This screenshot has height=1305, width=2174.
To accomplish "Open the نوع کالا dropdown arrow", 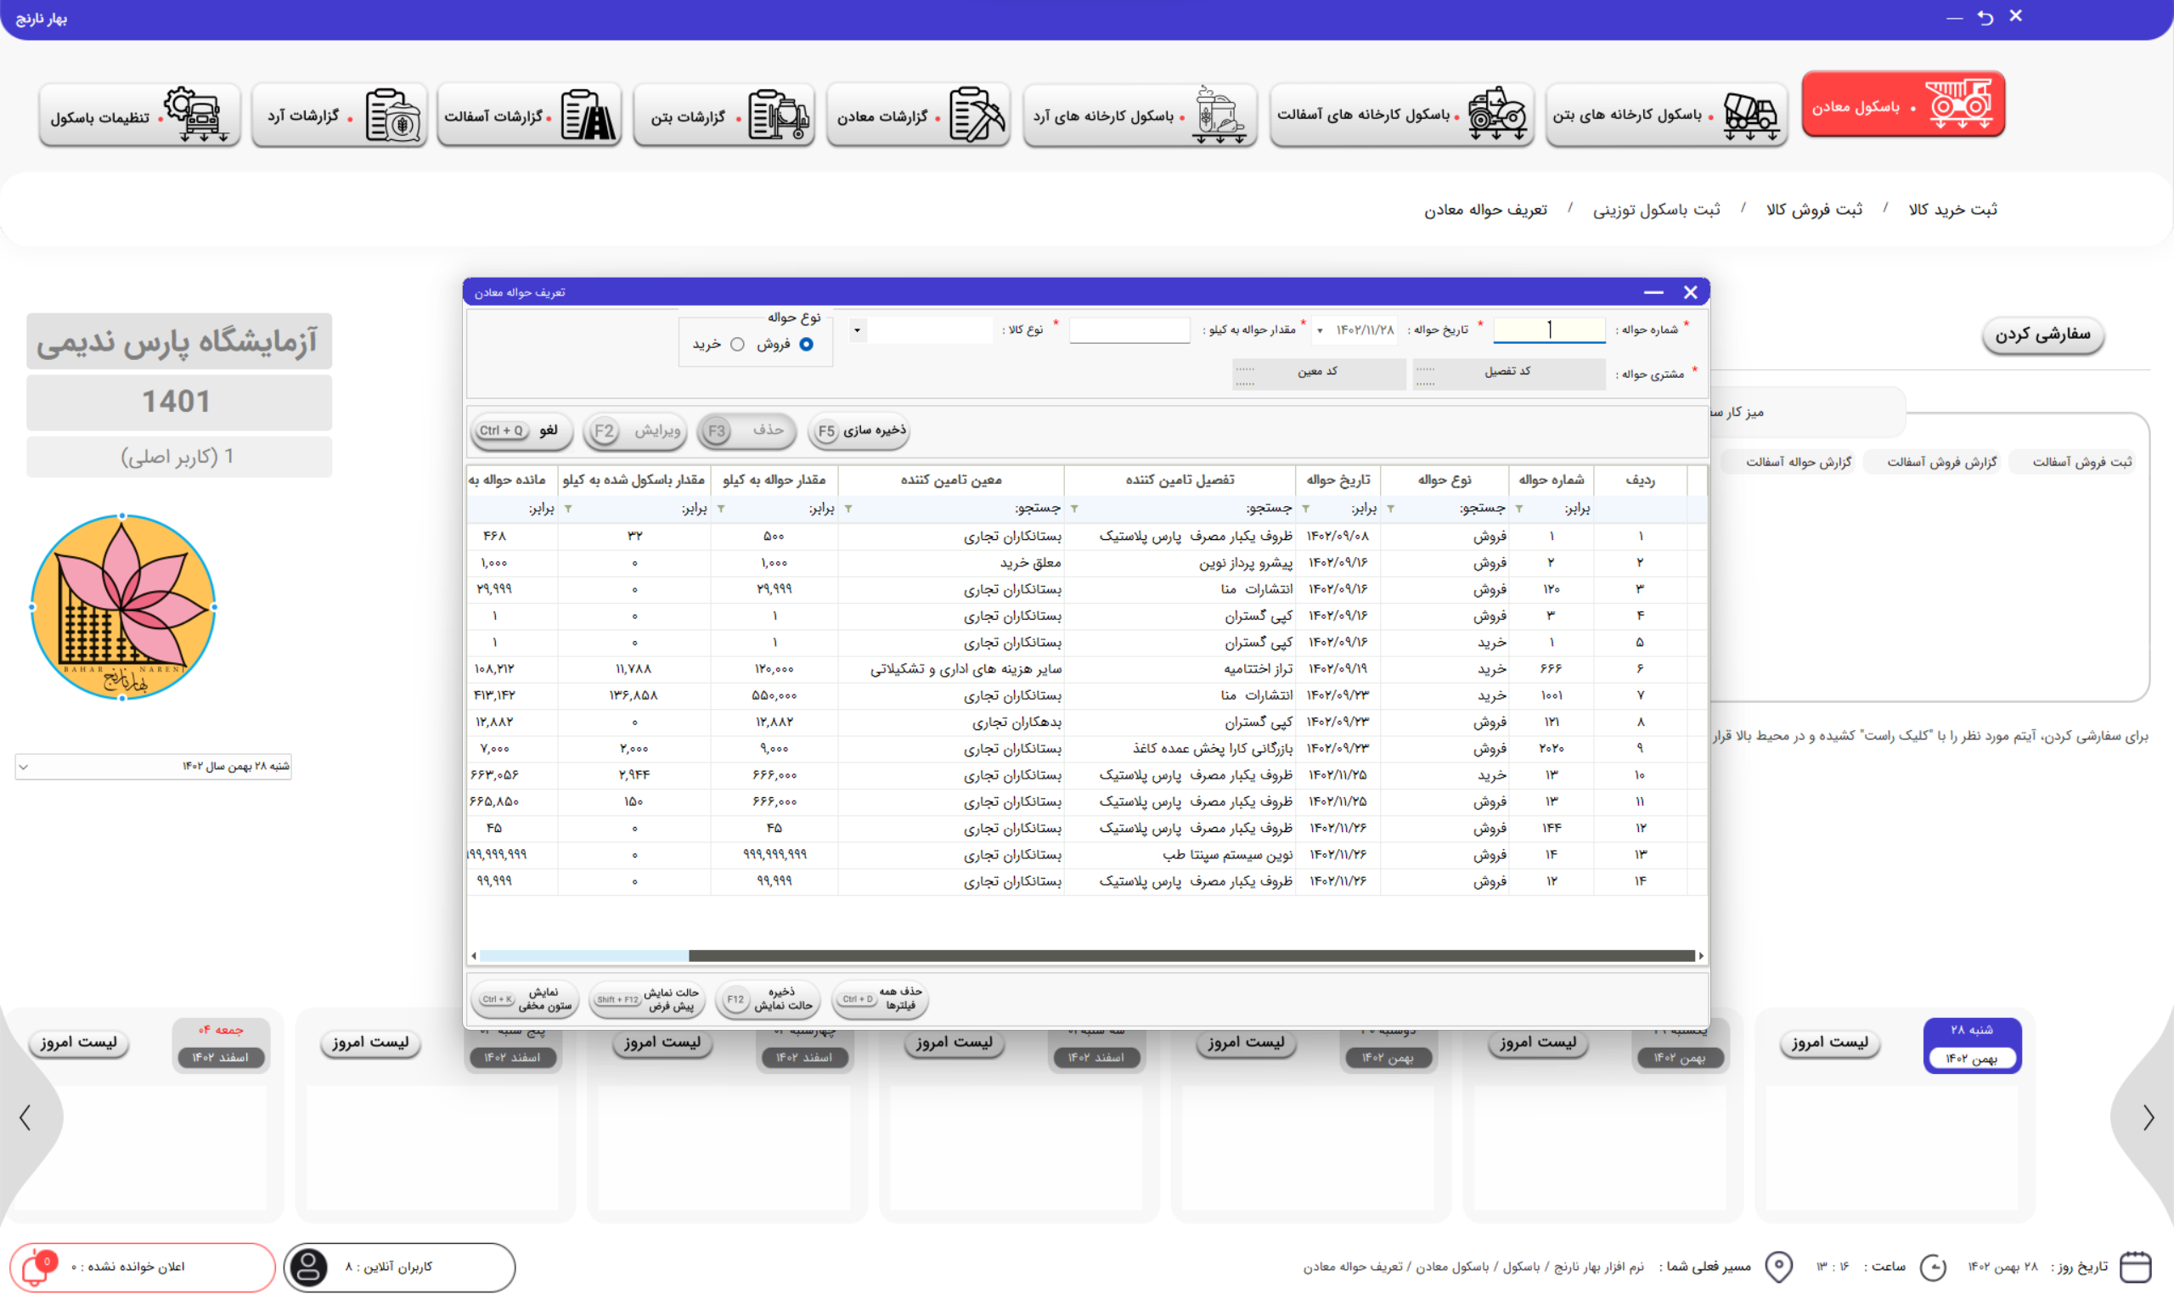I will [x=858, y=330].
